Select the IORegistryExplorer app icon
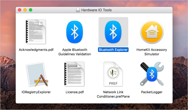Image resolution: width=188 pixels, height=110 pixels. tap(37, 74)
